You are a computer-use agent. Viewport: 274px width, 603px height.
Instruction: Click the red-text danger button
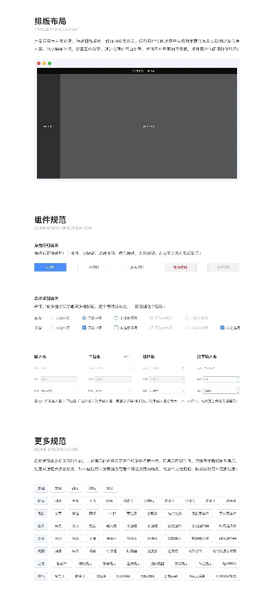(x=180, y=267)
